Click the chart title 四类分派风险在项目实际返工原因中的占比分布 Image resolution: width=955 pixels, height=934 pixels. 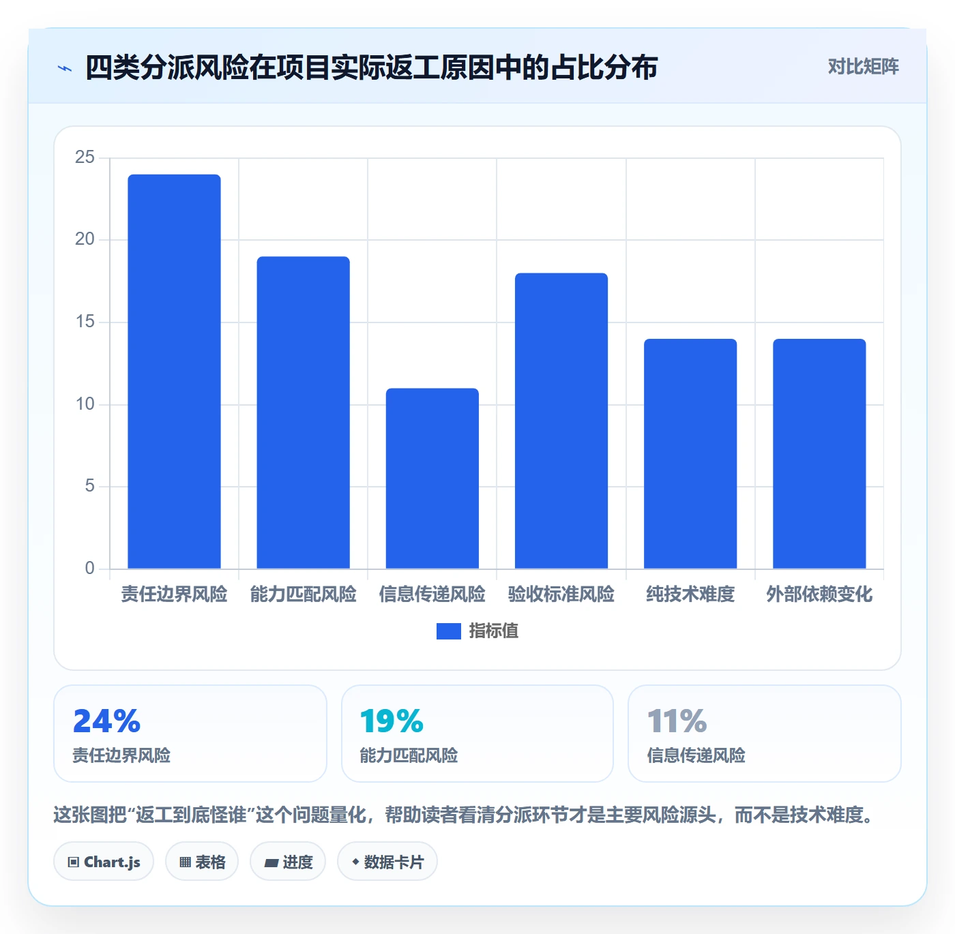point(371,67)
